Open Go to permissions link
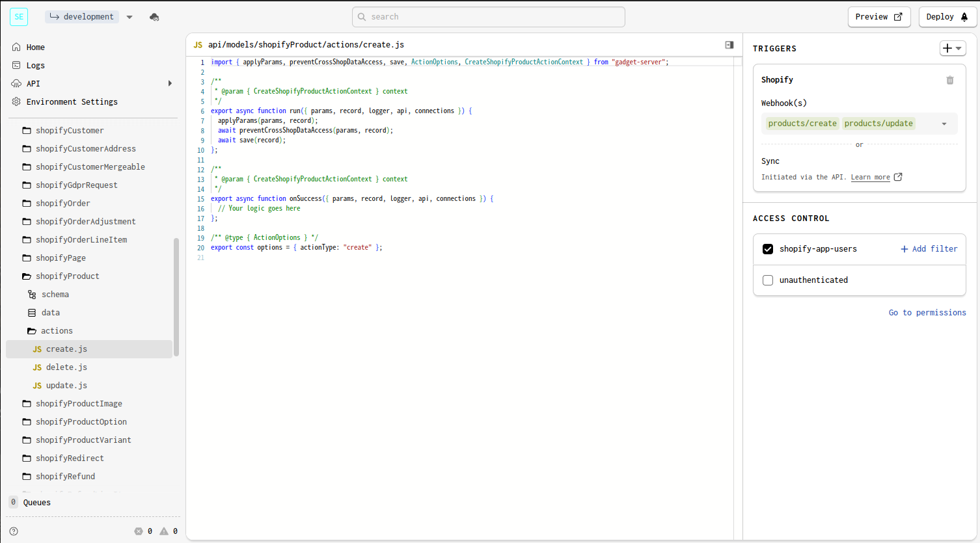The image size is (980, 543). tap(927, 313)
